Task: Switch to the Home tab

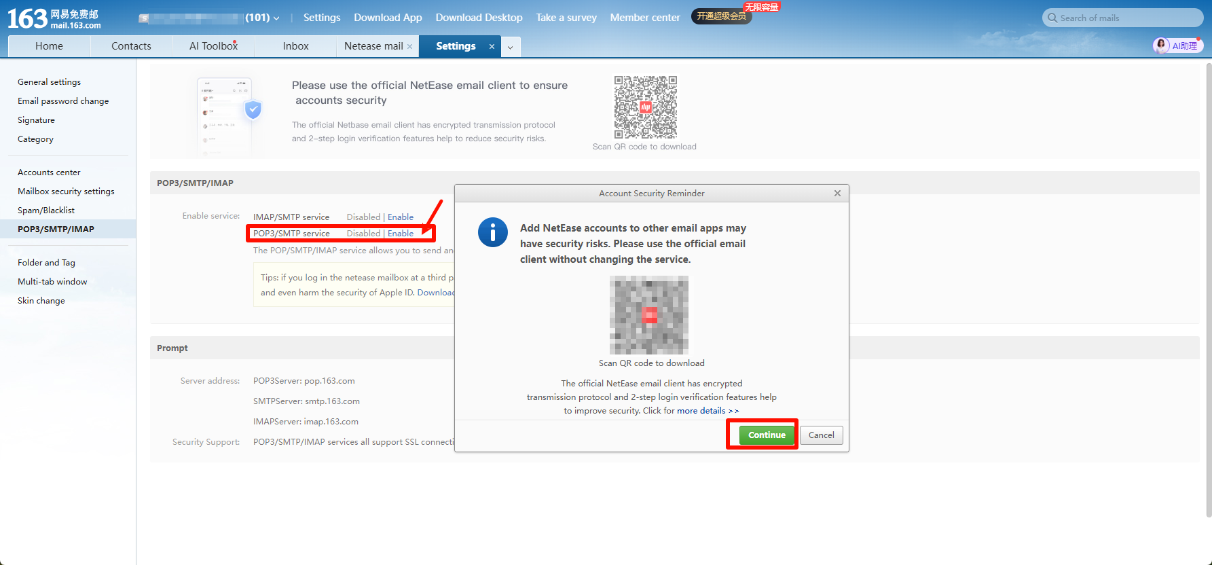Action: [49, 46]
